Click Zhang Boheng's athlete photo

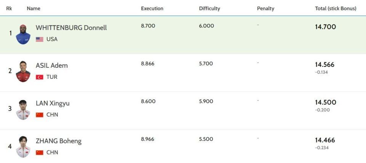tap(23, 147)
